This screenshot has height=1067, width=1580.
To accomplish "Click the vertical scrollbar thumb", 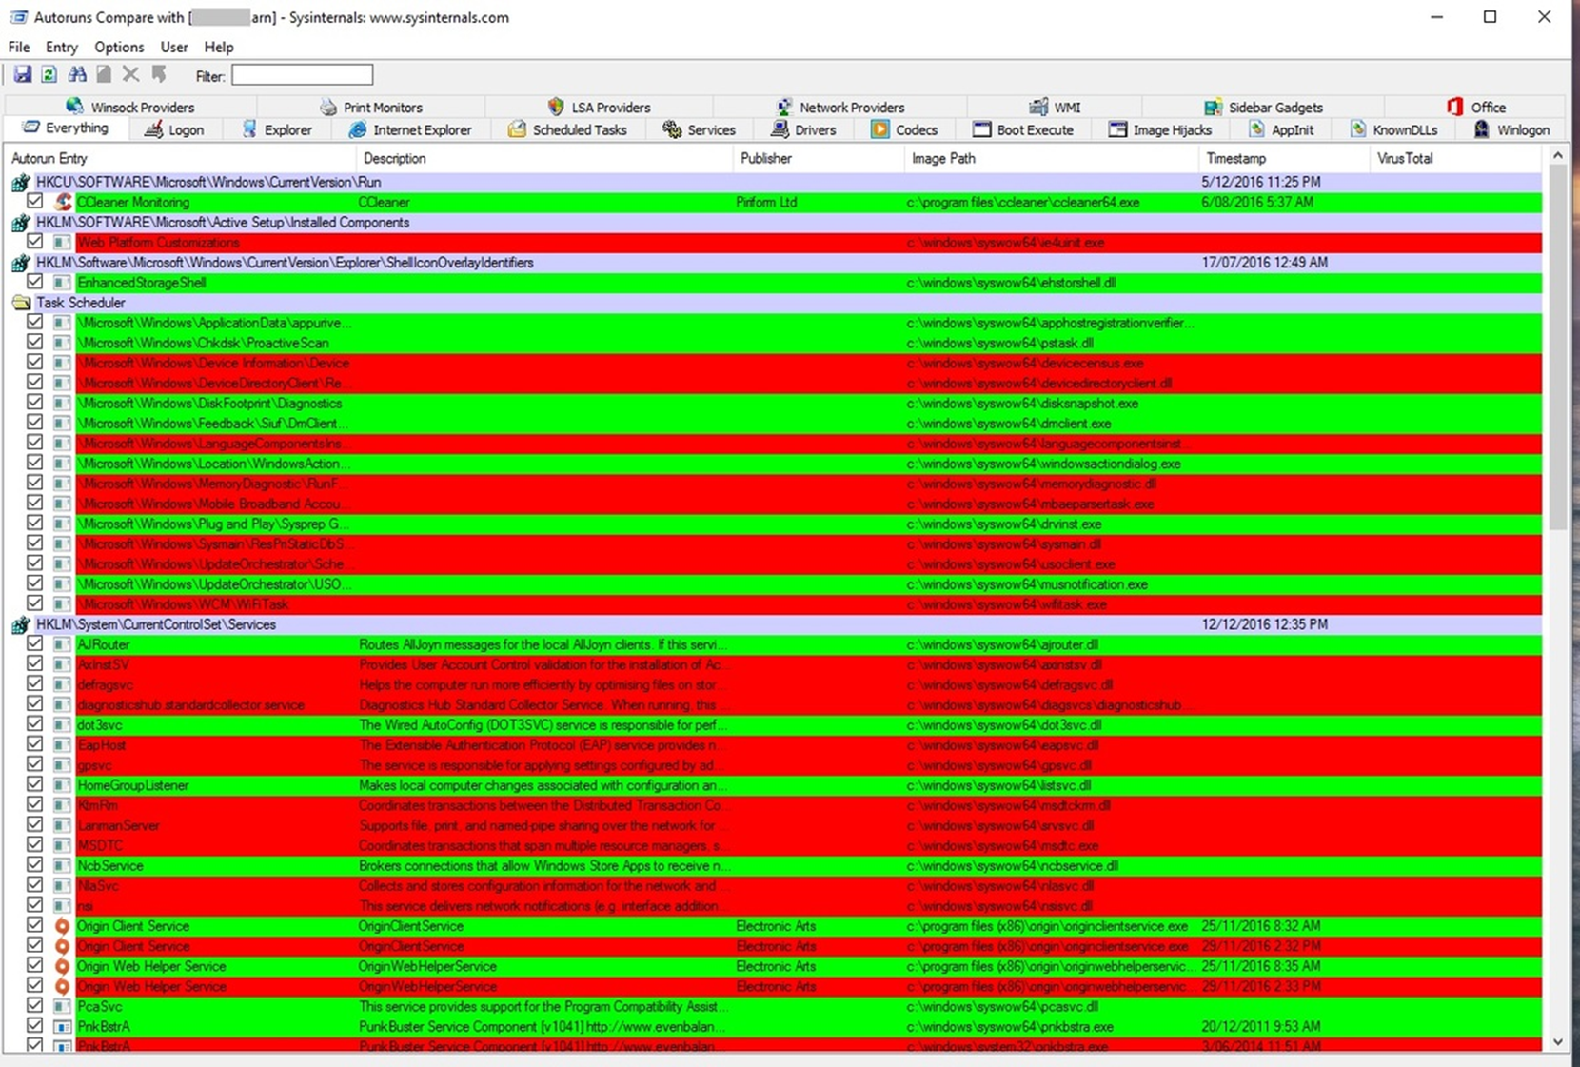I will coord(1558,347).
